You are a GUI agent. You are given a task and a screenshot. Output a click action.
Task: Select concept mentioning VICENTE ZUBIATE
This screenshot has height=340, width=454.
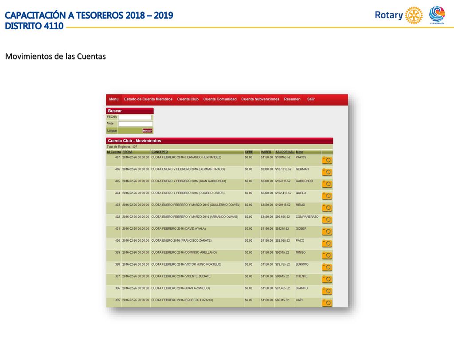(x=181, y=276)
